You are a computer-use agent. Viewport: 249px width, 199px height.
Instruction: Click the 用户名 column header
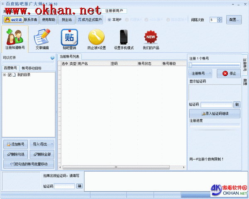(94, 63)
